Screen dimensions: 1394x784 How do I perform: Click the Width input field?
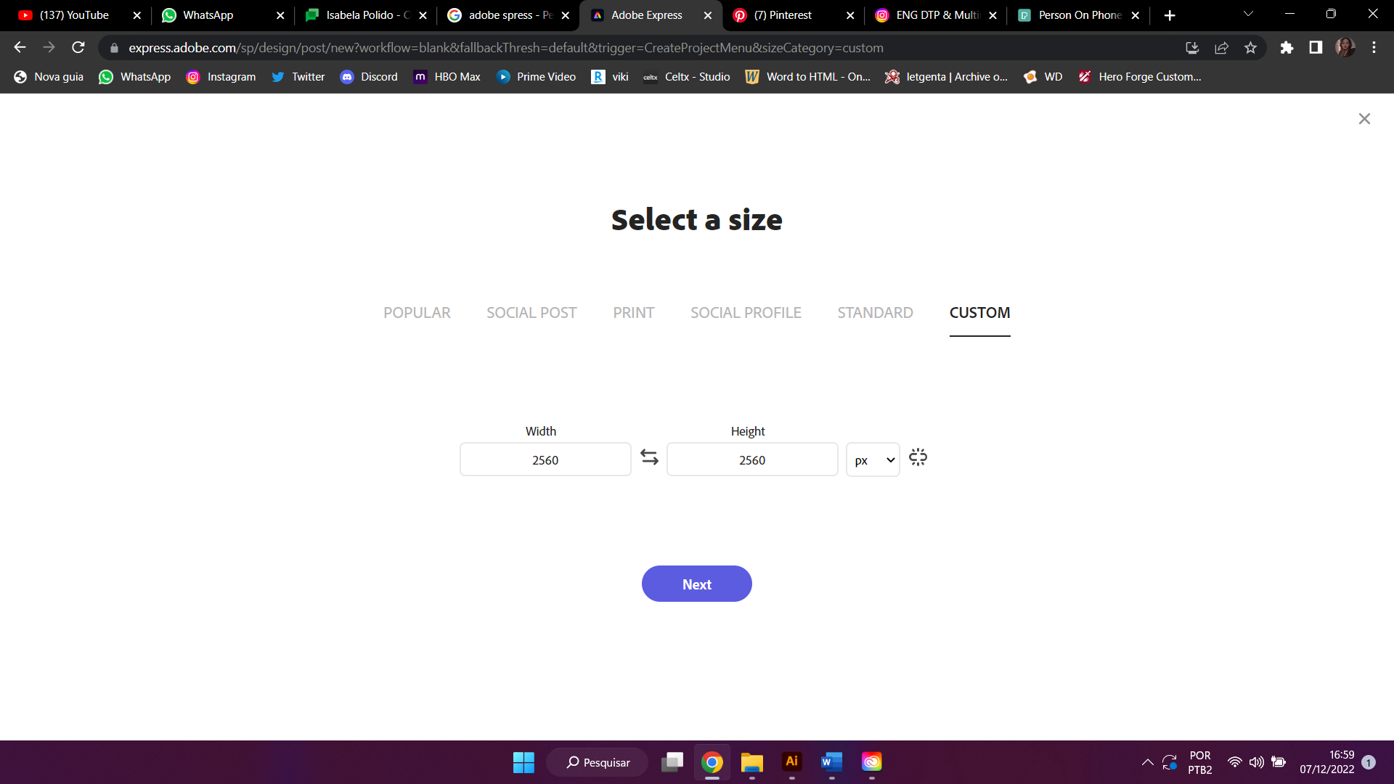(545, 460)
